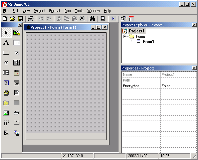Image resolution: width=198 pixels, height=160 pixels.
Task: Minimize the Project1 - Form window
Action: (x=93, y=27)
